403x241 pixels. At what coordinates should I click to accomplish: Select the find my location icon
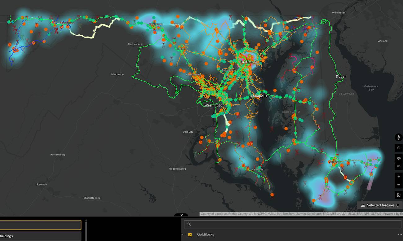[x=398, y=148]
